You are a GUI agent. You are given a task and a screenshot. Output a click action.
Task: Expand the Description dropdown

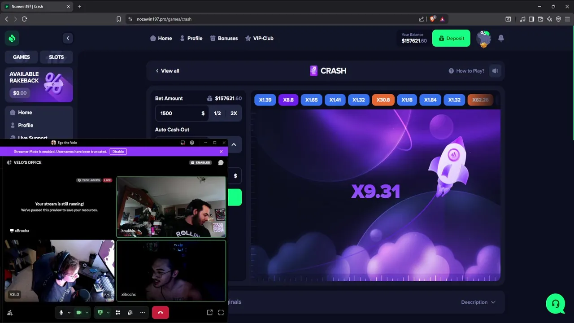point(478,302)
